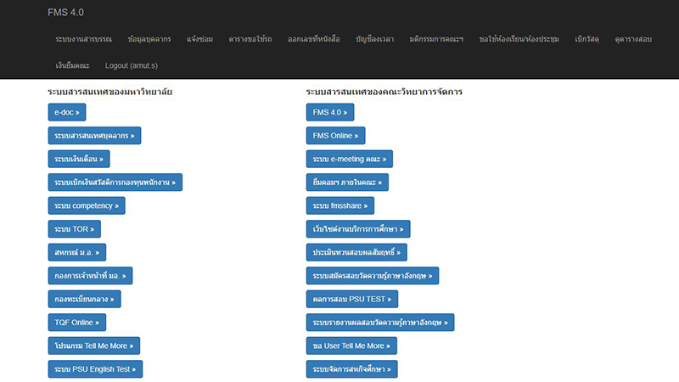Open ขอใช้ห้องเรียน/ห้องประชุม menu
Screen dimensions: 679x382
[519, 39]
